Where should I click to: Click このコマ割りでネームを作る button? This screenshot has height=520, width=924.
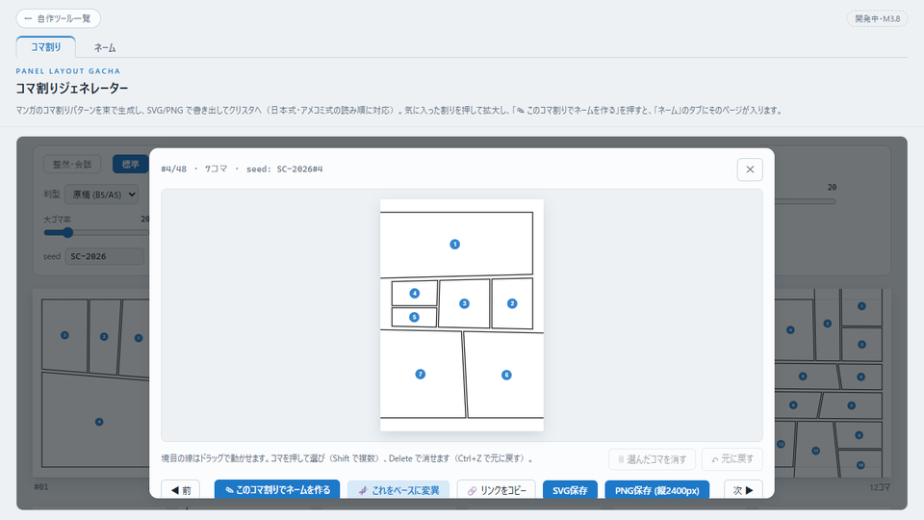point(277,490)
